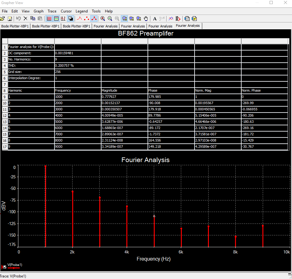292x279 pixels.
Task: Uncheck the V(Probe1) legend checkbox
Action: 5,267
